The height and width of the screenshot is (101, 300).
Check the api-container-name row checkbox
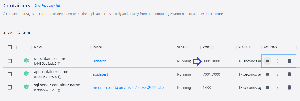pyautogui.click(x=10, y=74)
